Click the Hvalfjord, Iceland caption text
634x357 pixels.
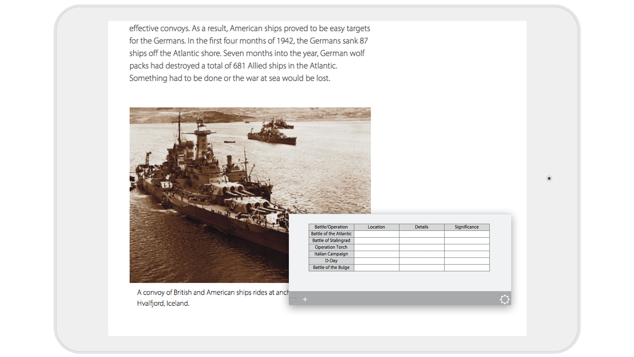(163, 303)
